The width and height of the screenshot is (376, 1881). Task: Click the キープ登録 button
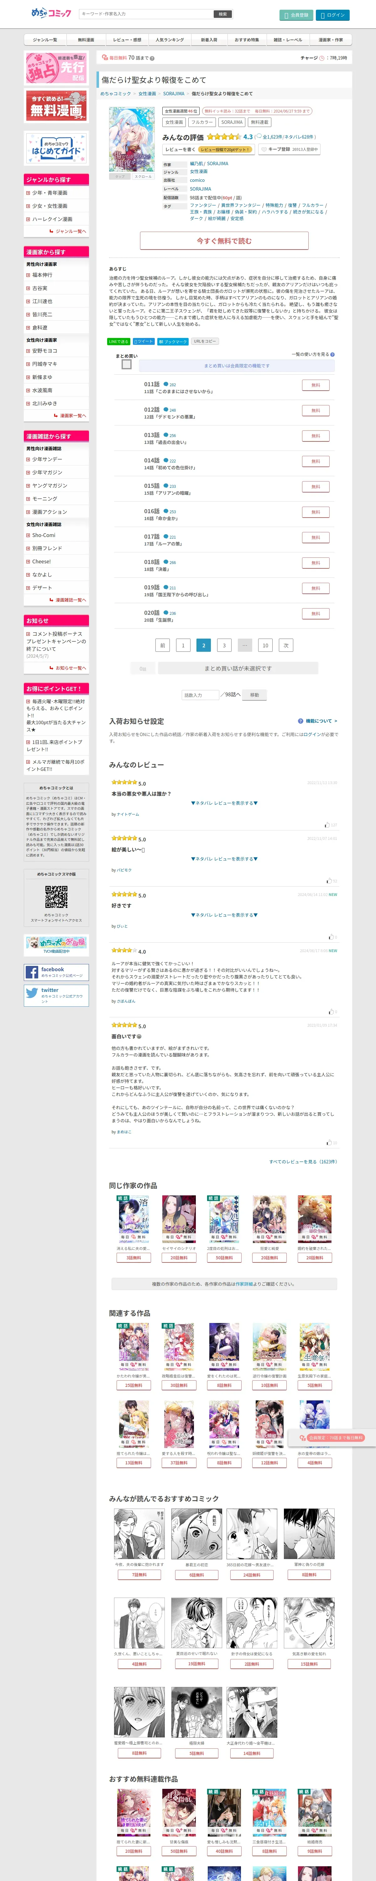(289, 149)
